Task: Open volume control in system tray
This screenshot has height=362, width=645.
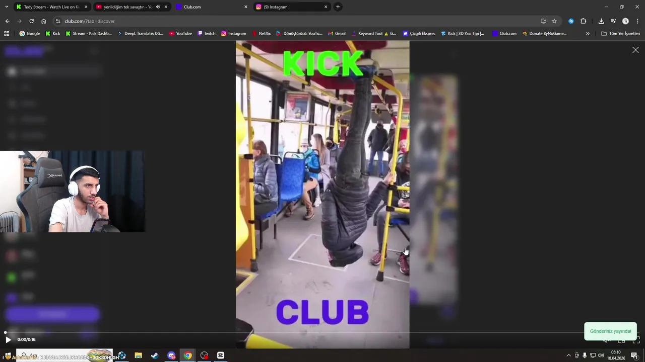Action: pos(601,355)
